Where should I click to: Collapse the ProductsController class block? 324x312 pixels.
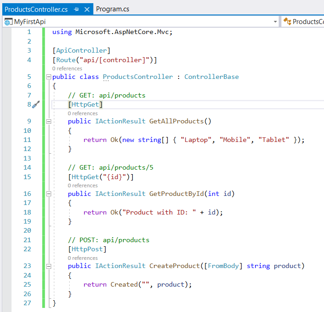tap(49, 77)
